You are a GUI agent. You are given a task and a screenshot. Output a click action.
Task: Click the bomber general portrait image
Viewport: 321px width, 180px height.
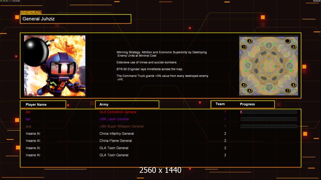[x=55, y=66]
